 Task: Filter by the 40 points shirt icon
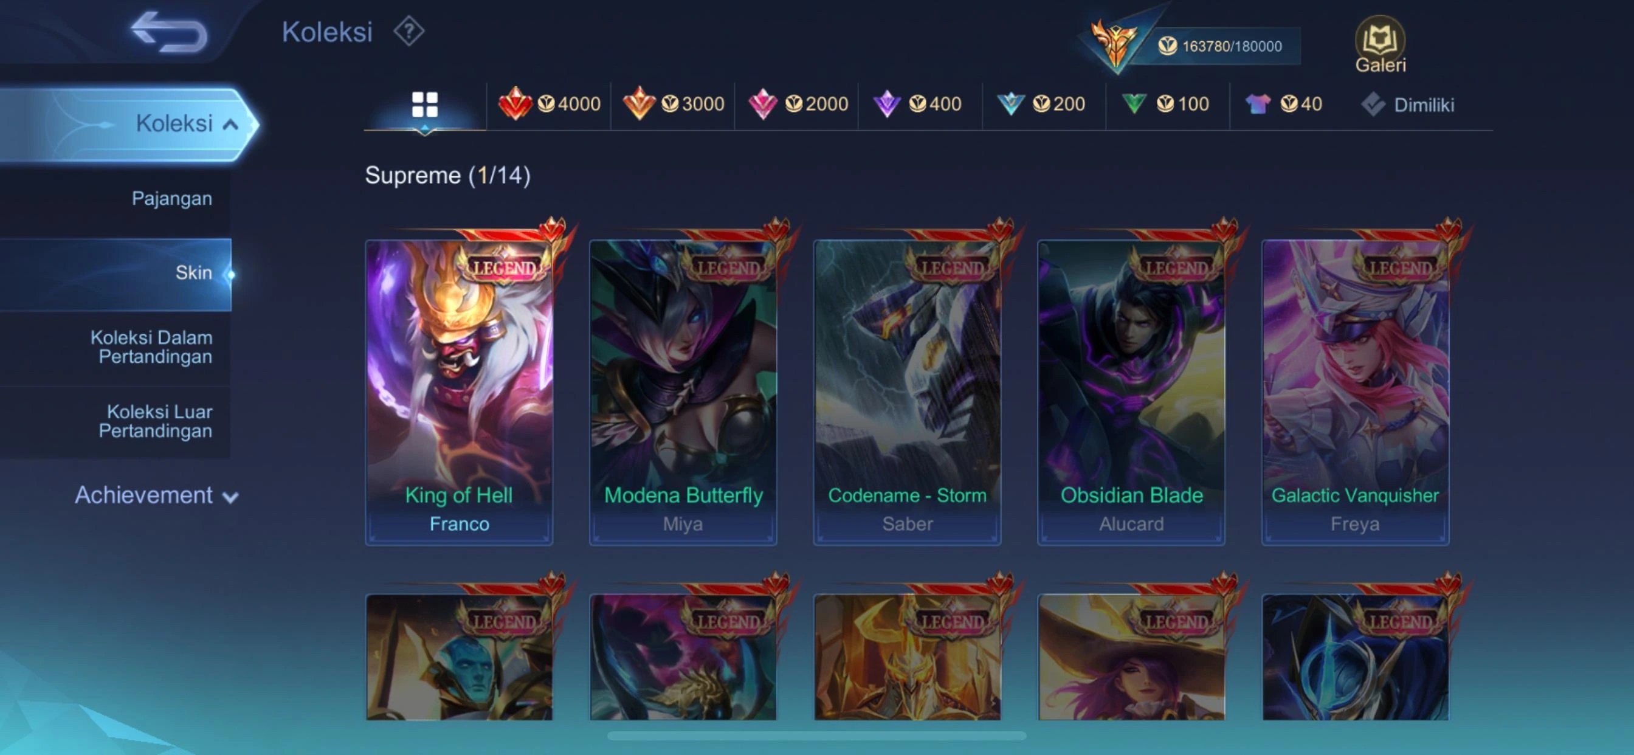(x=1283, y=104)
